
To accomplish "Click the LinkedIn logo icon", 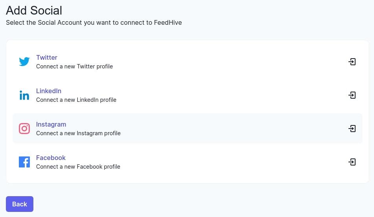I will (24, 95).
